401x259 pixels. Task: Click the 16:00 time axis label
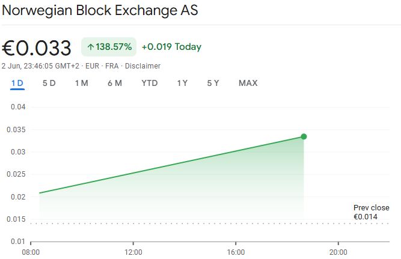click(236, 251)
